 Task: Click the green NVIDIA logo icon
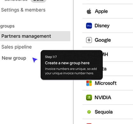tap(89, 98)
